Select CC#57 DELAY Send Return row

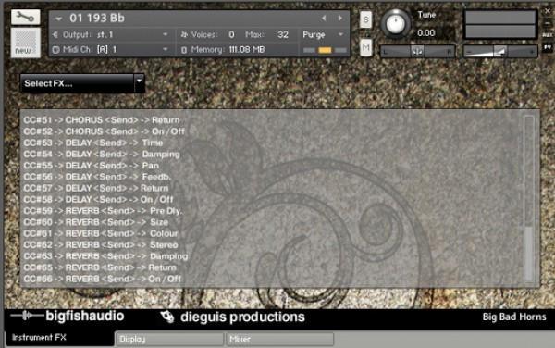pyautogui.click(x=96, y=188)
